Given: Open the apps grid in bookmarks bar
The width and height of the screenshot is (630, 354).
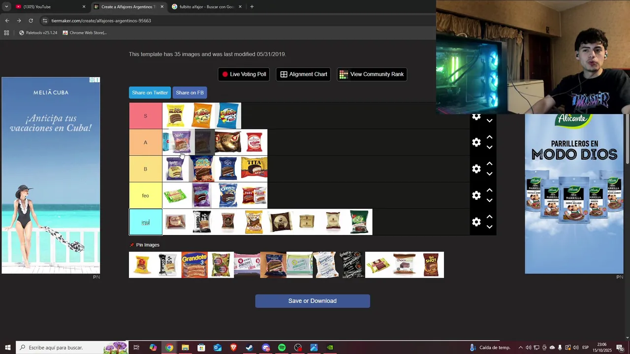Looking at the screenshot, I should point(6,33).
